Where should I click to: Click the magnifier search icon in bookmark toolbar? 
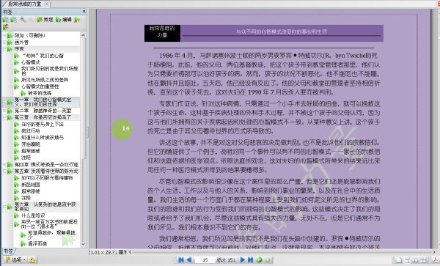click(x=23, y=19)
